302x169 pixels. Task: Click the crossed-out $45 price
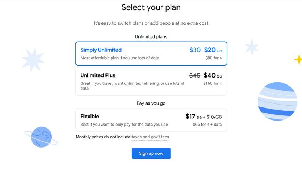[194, 75]
